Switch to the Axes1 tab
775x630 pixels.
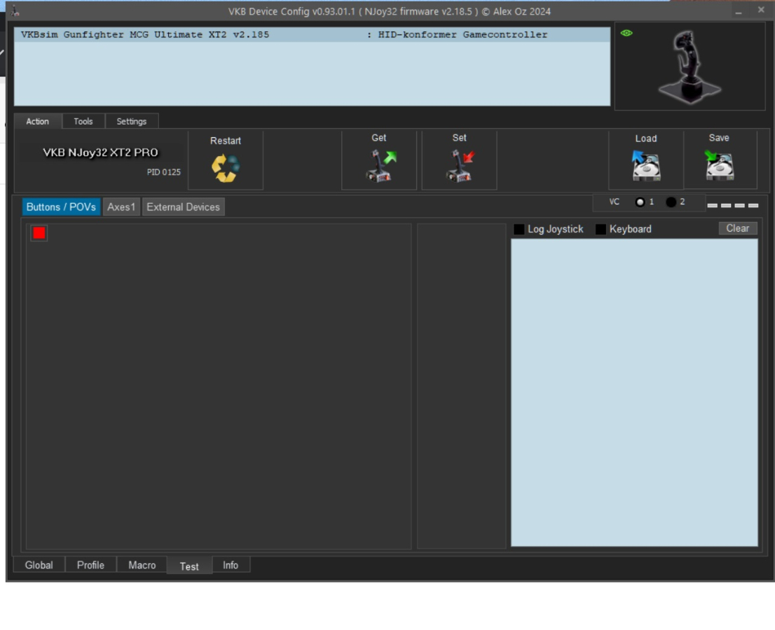[121, 207]
